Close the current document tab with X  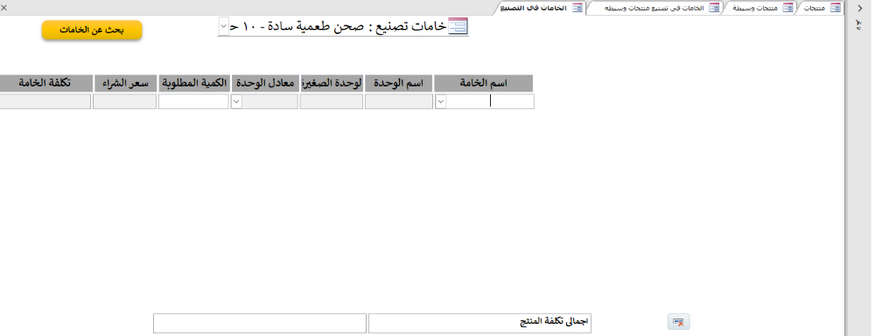3,8
